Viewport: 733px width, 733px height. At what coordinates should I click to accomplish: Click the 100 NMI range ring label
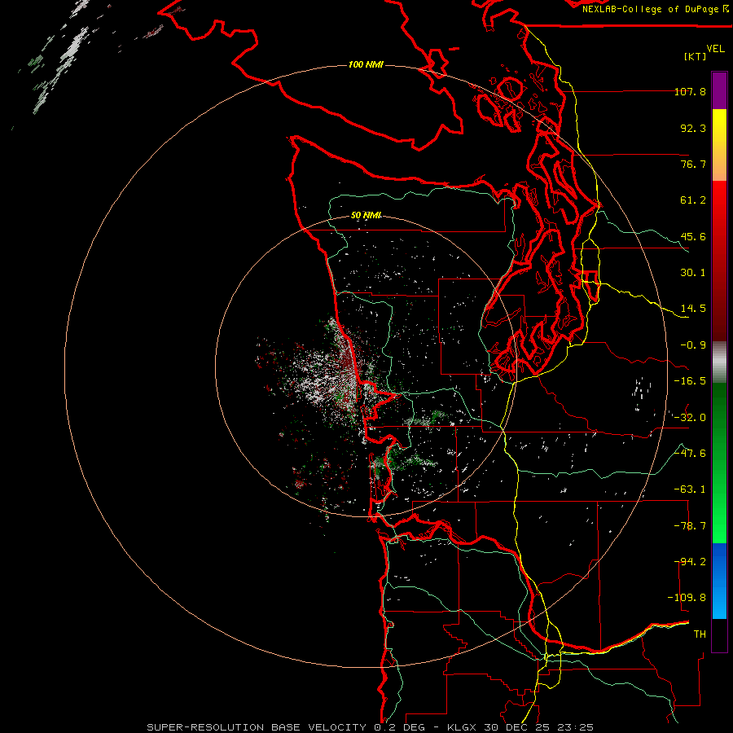point(366,64)
